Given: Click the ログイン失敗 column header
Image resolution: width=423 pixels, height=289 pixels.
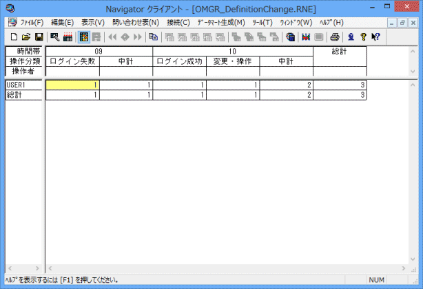Looking at the screenshot, I should coord(72,61).
